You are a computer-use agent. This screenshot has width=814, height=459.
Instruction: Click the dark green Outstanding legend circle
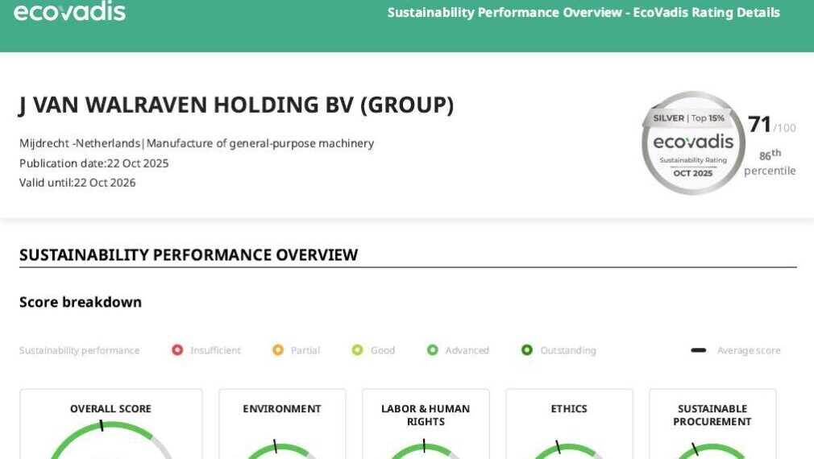[x=527, y=350]
